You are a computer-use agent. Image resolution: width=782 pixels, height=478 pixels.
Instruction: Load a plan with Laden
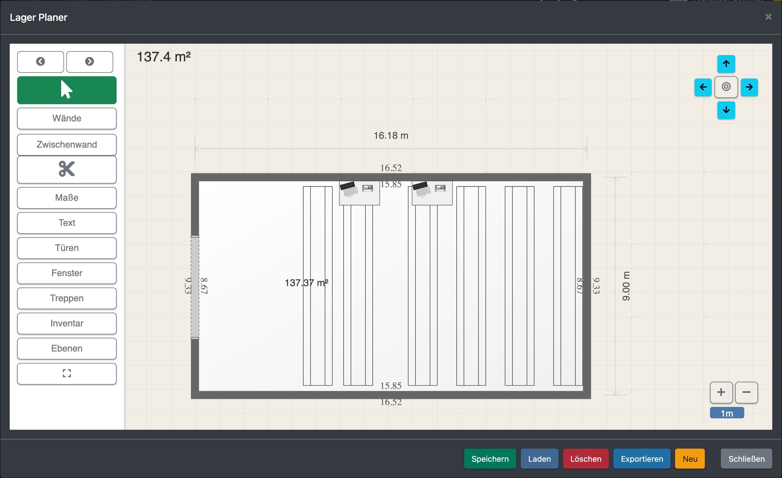539,458
